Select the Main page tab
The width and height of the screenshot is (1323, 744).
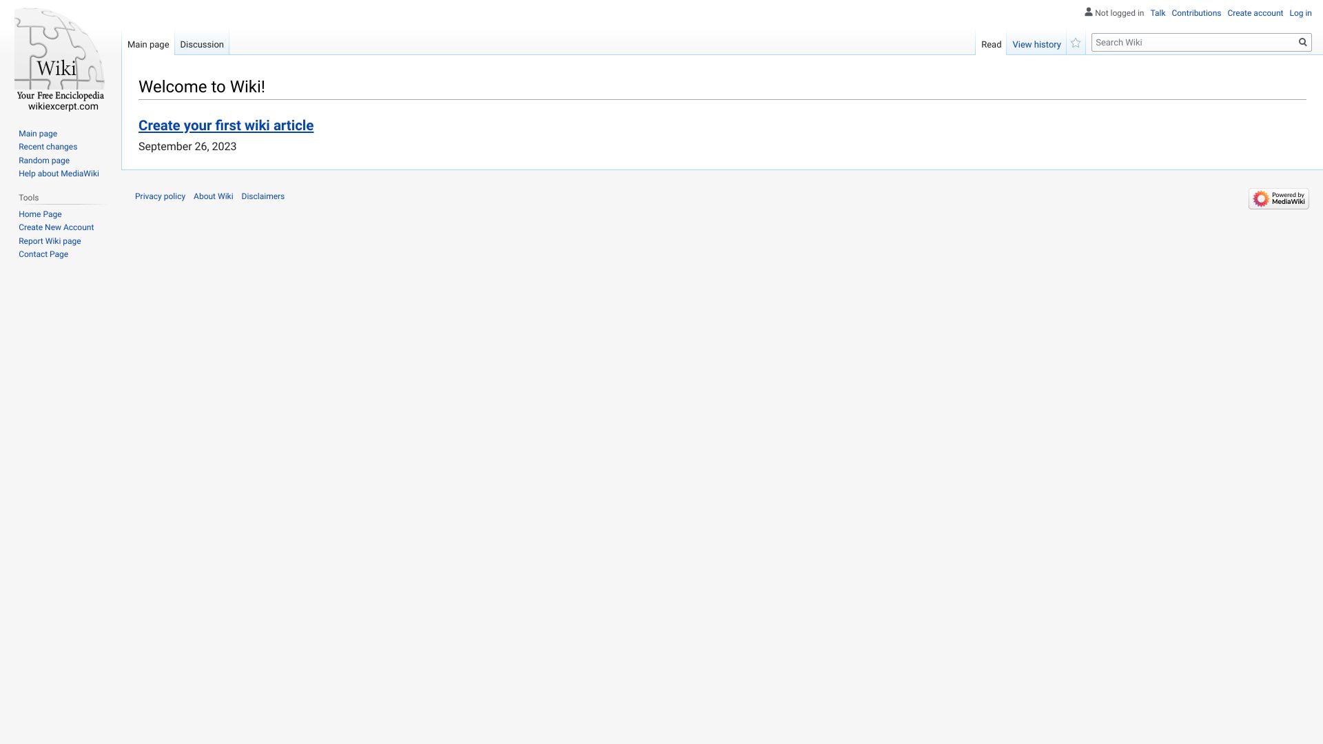coord(148,43)
